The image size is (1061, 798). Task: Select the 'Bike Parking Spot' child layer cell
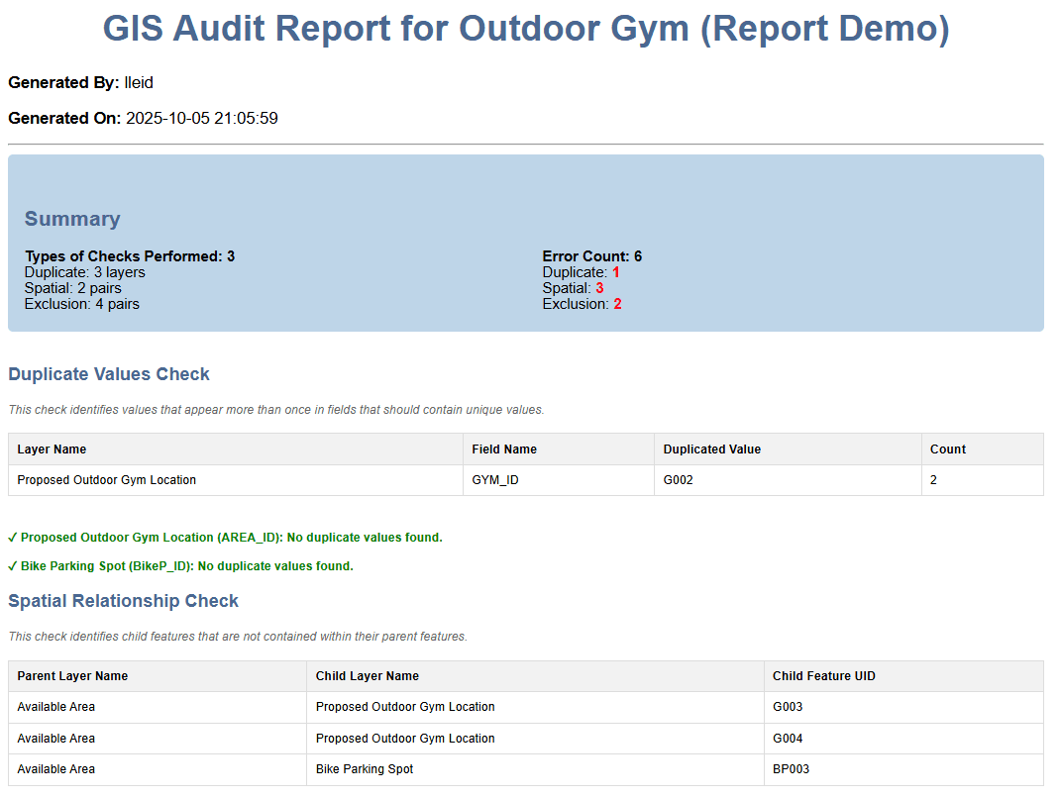point(535,769)
